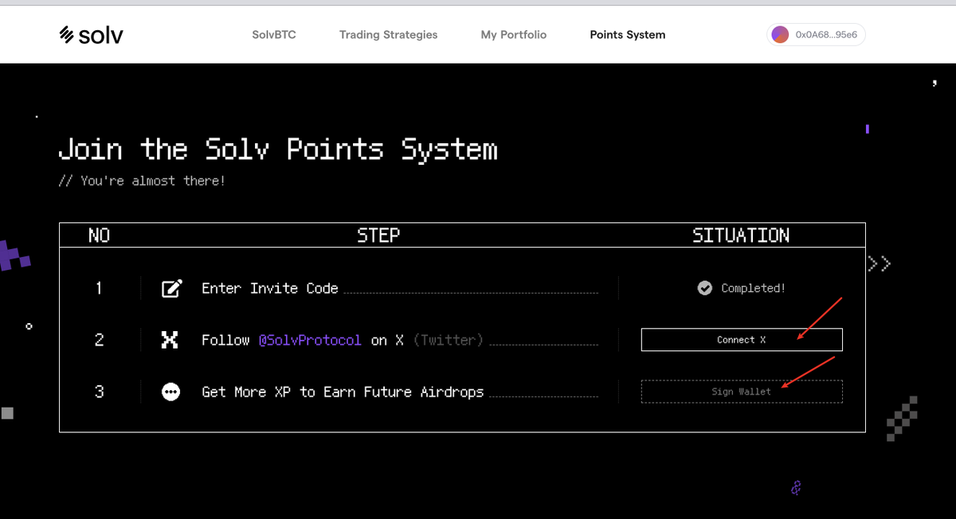Screen dimensions: 956x519
Task: Click the pencil edit icon in step 1
Action: pos(171,288)
